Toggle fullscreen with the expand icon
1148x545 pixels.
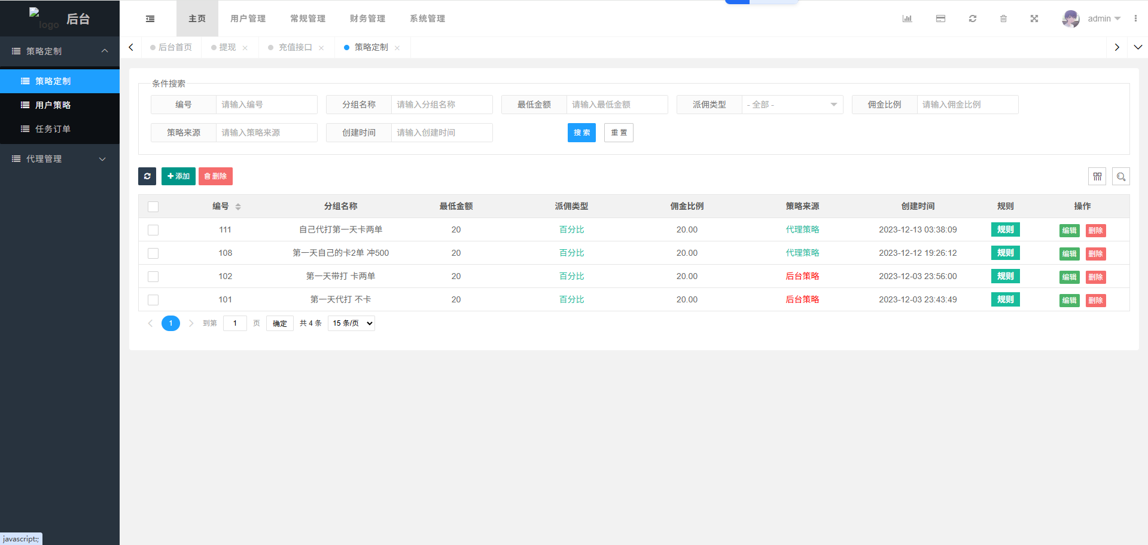[1034, 19]
